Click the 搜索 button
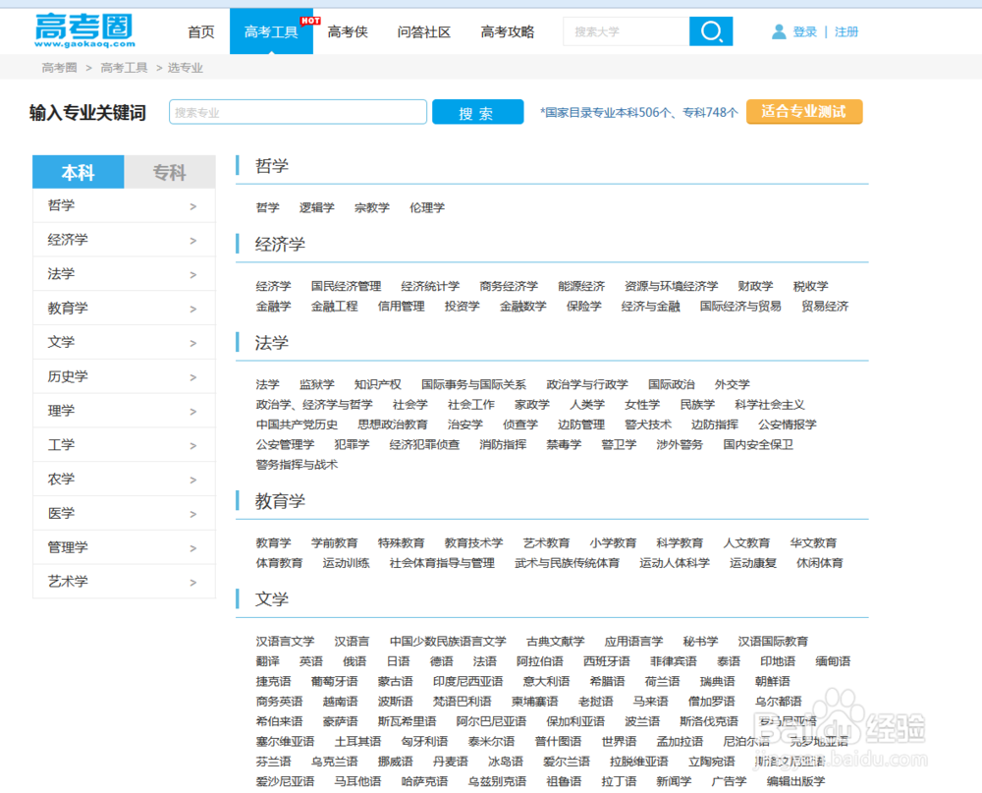Viewport: 982px width, 793px height. coord(477,111)
